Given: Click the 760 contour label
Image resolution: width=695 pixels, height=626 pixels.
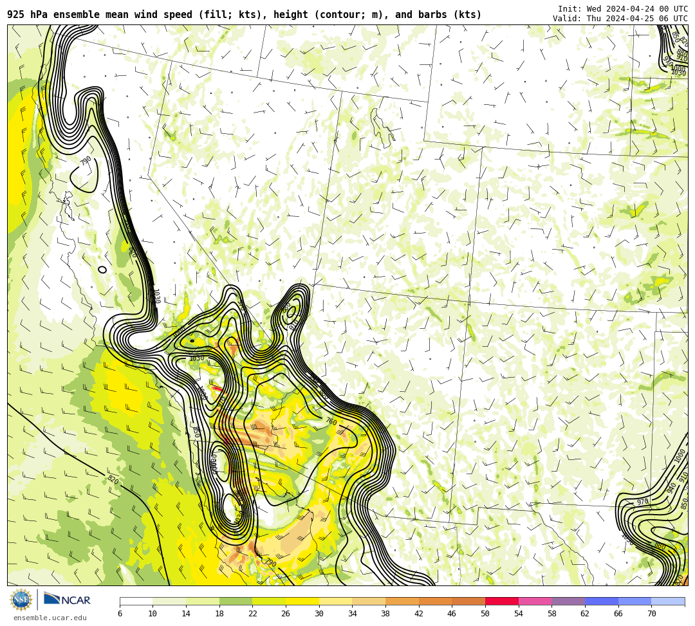Looking at the screenshot, I should click(x=331, y=421).
